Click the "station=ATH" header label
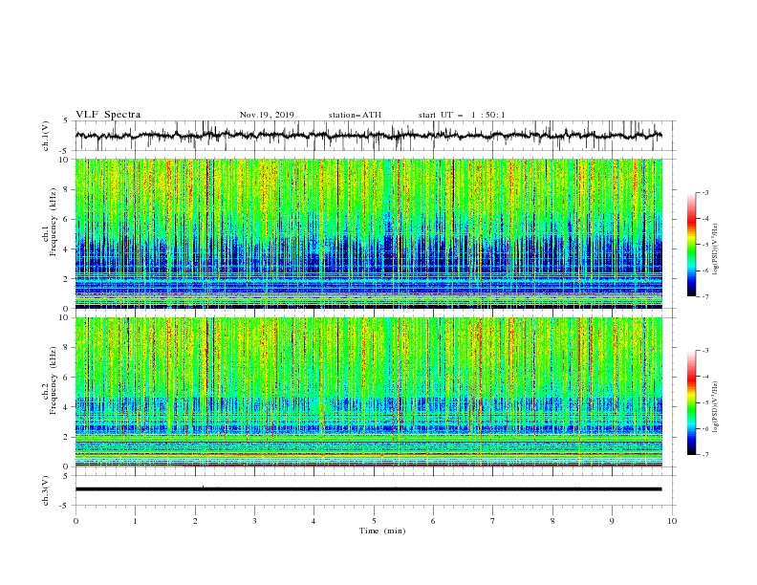 click(x=355, y=115)
